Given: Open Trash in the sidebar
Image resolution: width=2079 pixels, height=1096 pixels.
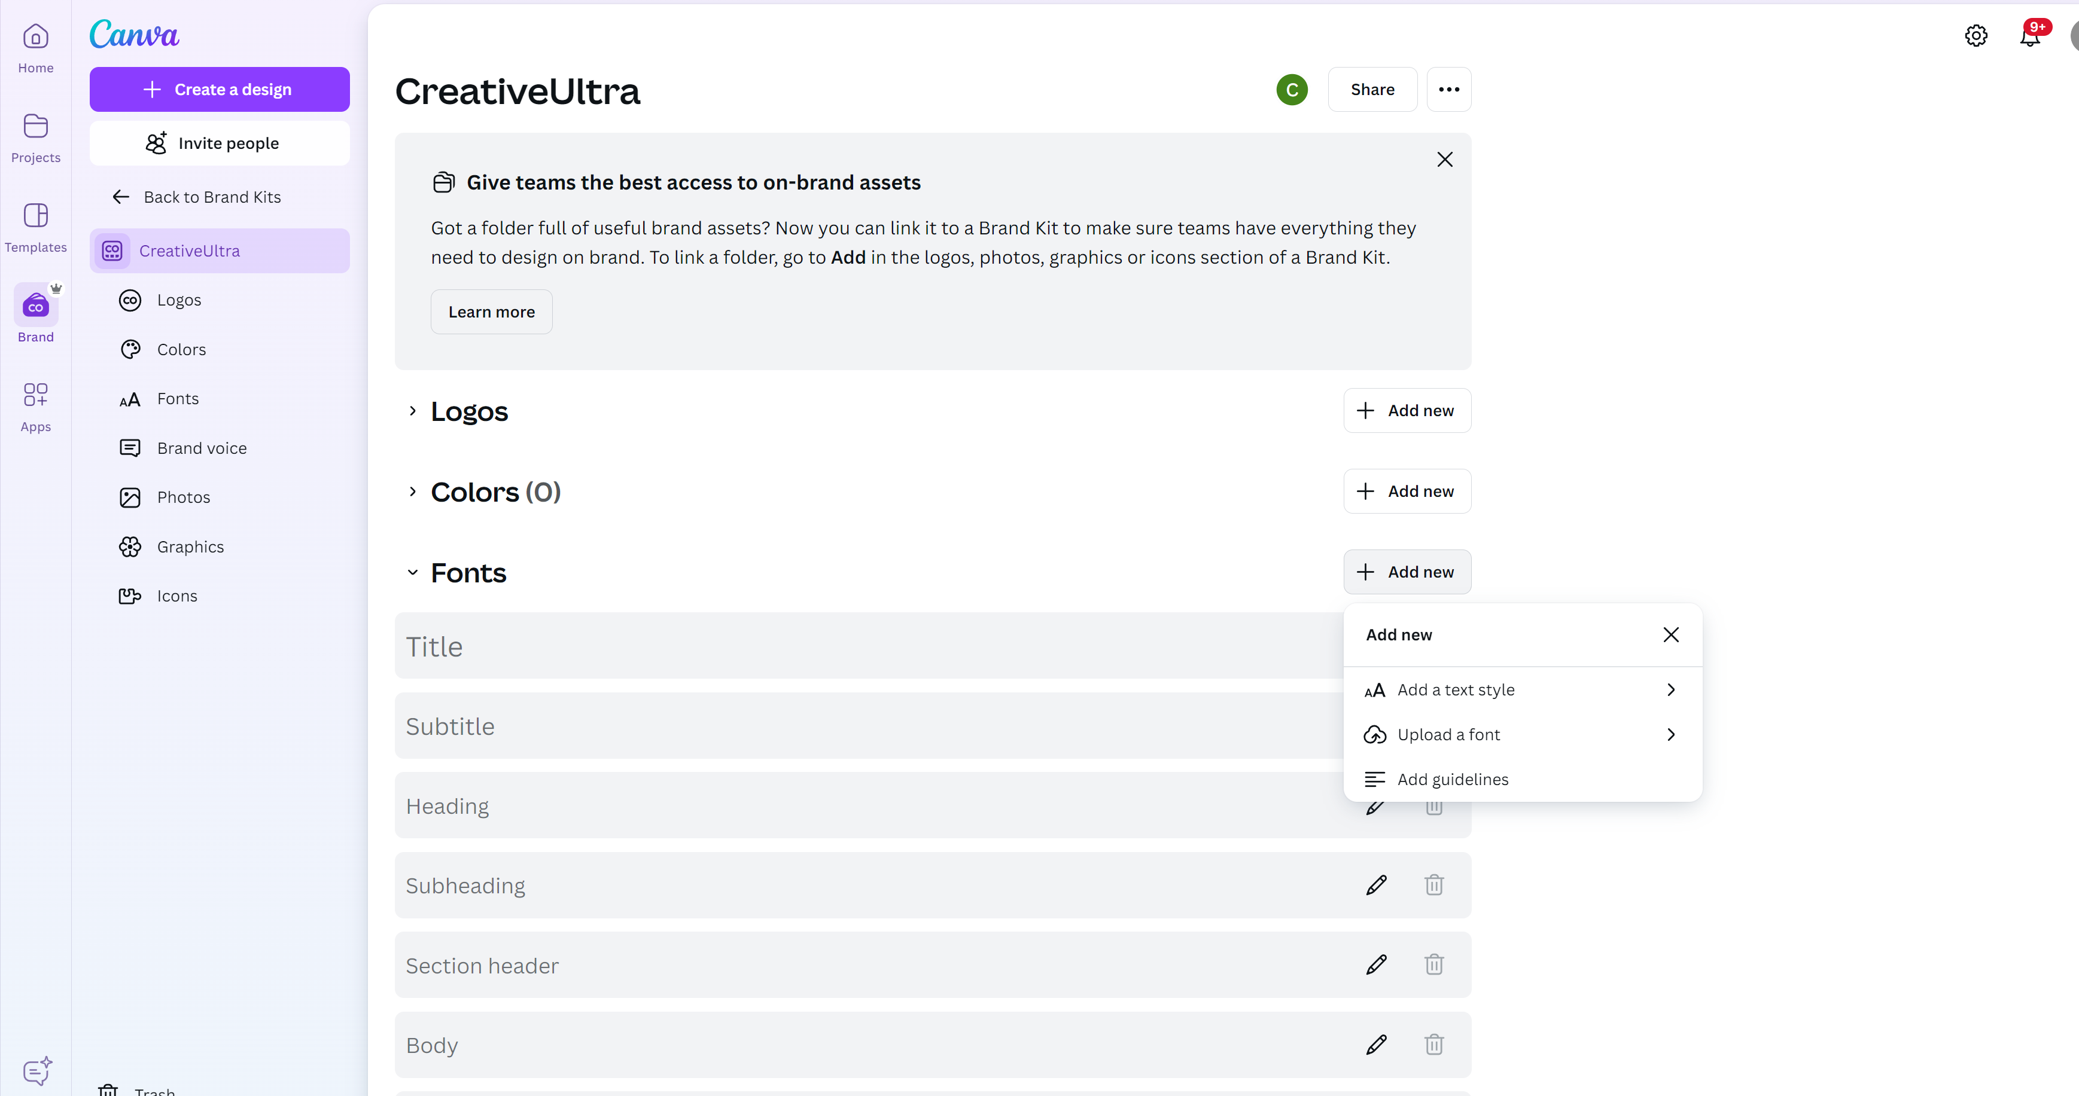Looking at the screenshot, I should [137, 1089].
